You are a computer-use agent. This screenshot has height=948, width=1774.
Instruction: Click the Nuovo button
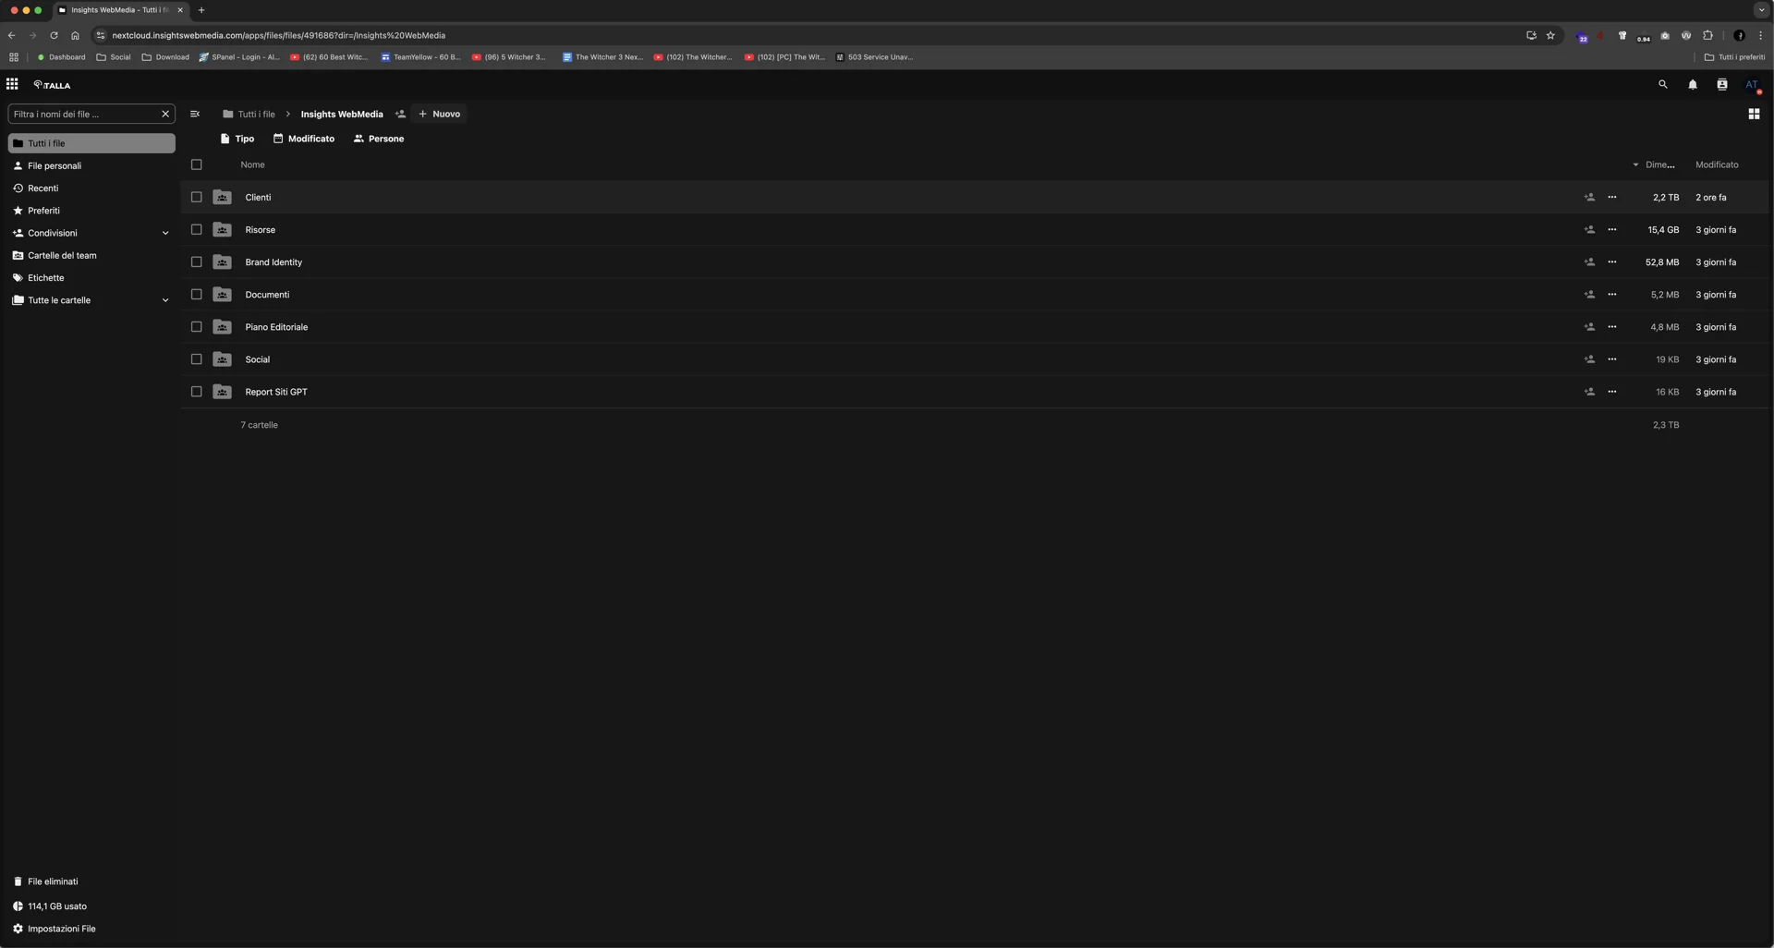point(439,114)
